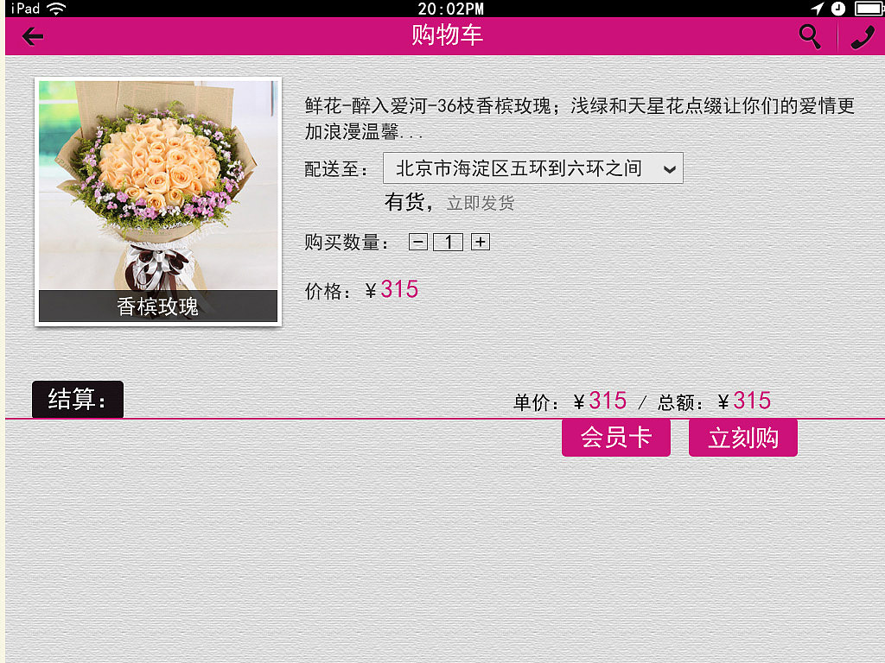885x663 pixels.
Task: Tap the battery status icon
Action: click(x=869, y=8)
